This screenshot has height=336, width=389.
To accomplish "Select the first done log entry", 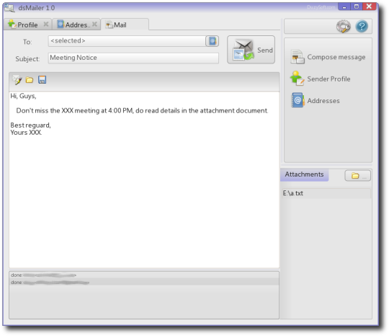I will 144,275.
